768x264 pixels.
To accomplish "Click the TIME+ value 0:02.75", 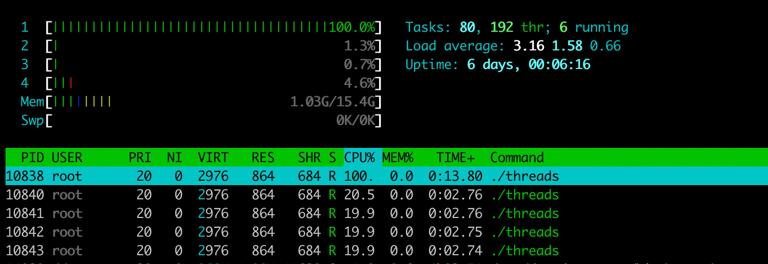I will point(455,232).
